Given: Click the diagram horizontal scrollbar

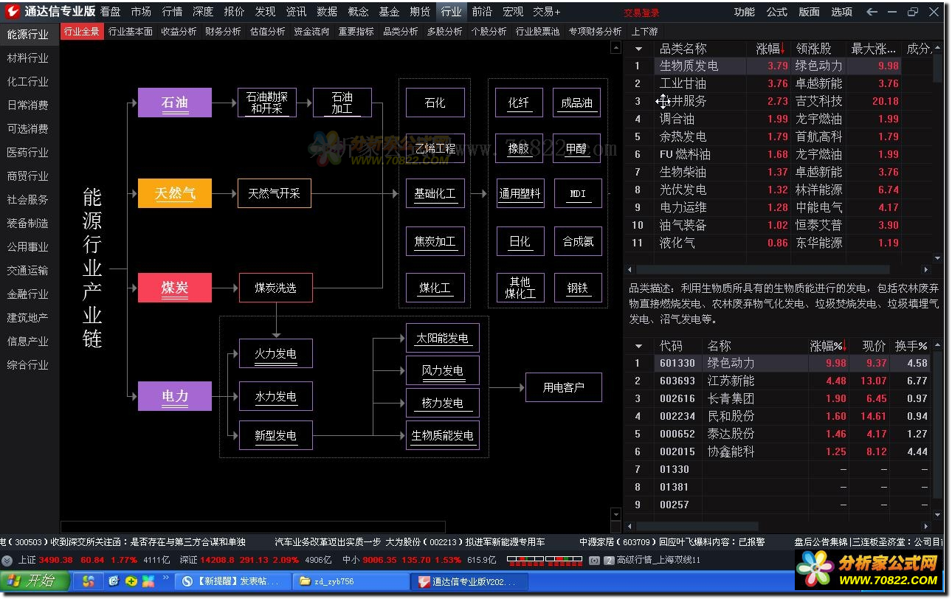Looking at the screenshot, I should [x=252, y=527].
